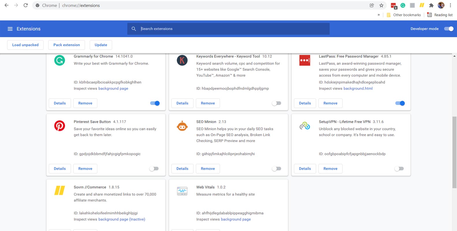Inspect Web Vitals background page link
The image size is (457, 231).
pyautogui.click(x=236, y=219)
